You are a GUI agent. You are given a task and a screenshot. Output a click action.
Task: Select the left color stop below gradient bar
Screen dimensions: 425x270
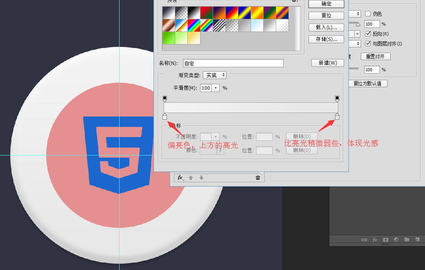tap(165, 117)
